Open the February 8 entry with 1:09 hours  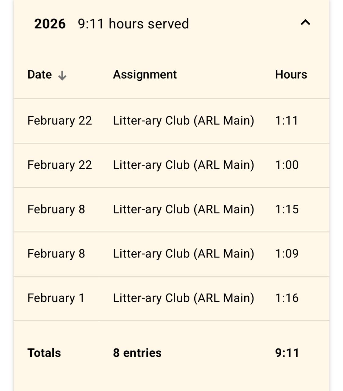(x=171, y=254)
